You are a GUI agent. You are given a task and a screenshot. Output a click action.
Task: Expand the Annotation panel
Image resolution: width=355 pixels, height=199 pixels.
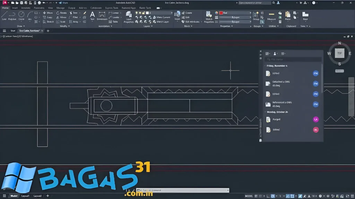[105, 26]
